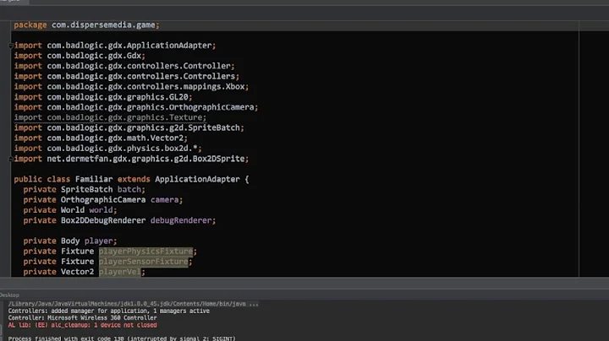This screenshot has height=341, width=609.
Task: Click the package com.dispersemedia.game line
Action: (x=86, y=25)
